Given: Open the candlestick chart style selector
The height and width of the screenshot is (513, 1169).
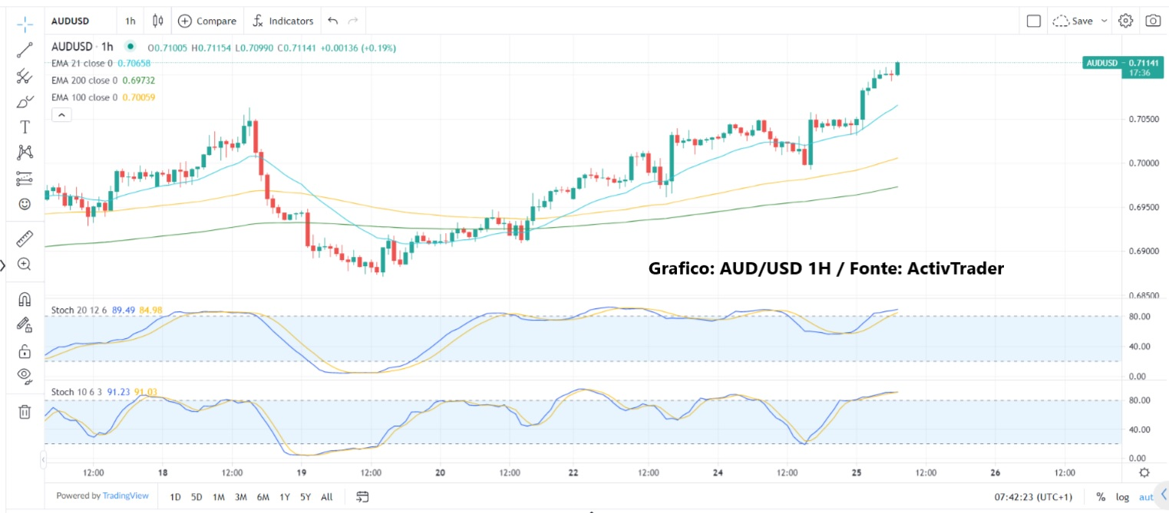Looking at the screenshot, I should click(158, 21).
